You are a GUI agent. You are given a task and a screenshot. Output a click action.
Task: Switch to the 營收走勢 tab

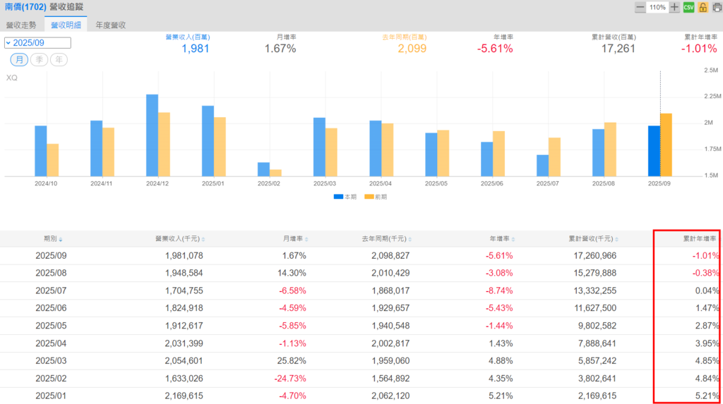pos(20,25)
